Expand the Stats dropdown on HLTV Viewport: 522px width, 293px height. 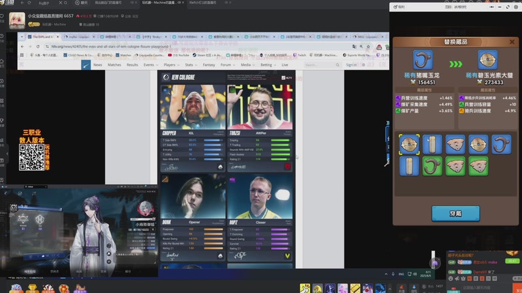(x=191, y=64)
